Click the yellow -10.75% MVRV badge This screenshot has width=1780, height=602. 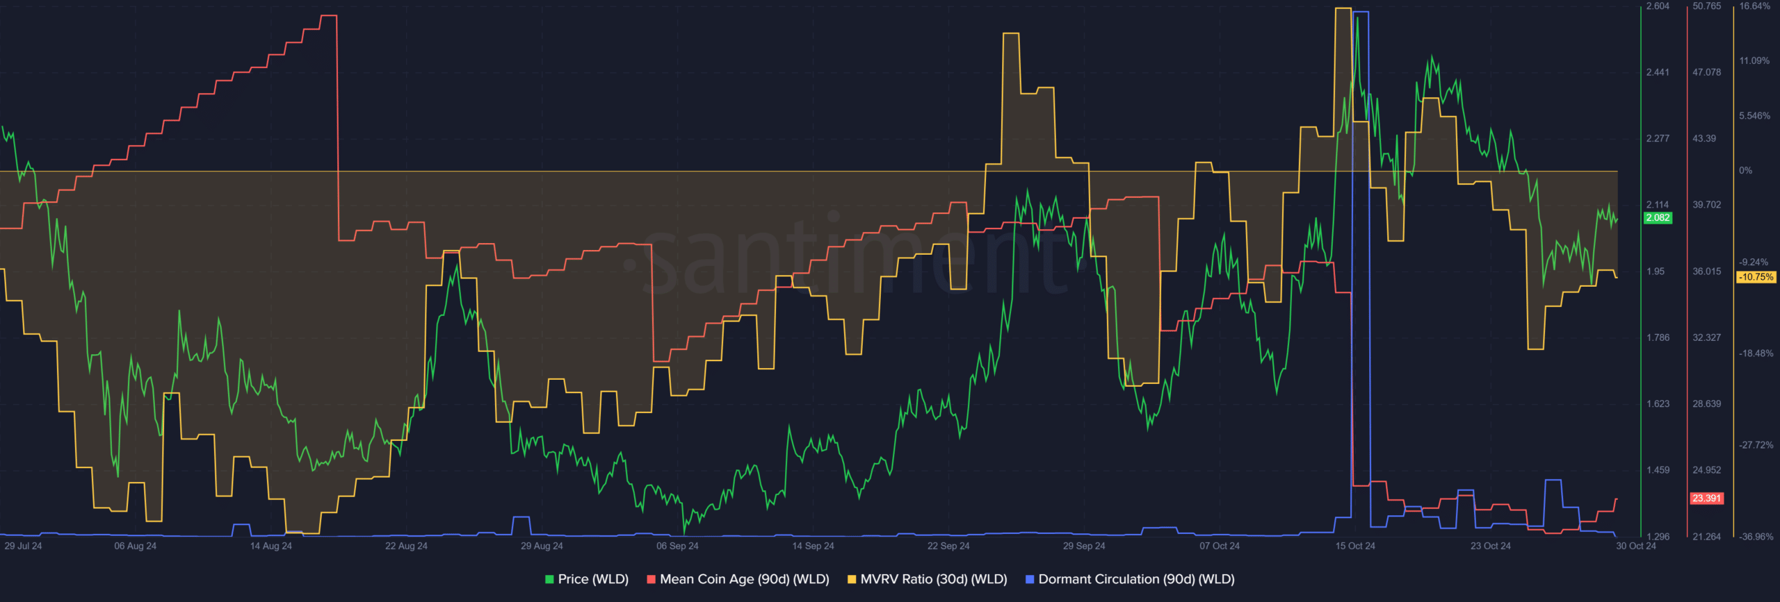coord(1756,277)
